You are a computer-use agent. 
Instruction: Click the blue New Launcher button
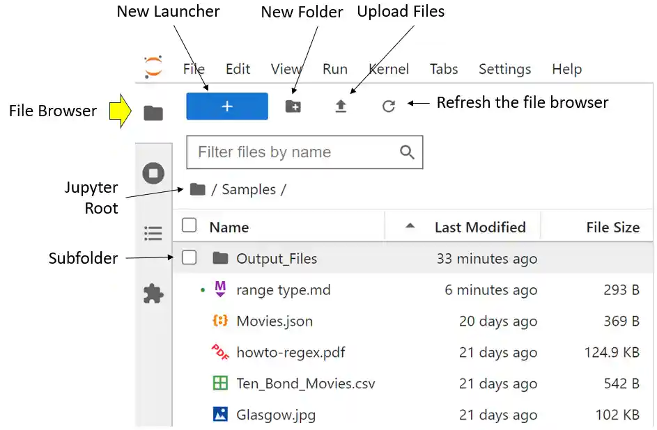pos(226,106)
